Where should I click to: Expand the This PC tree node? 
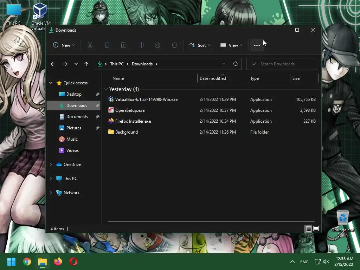tap(51, 179)
